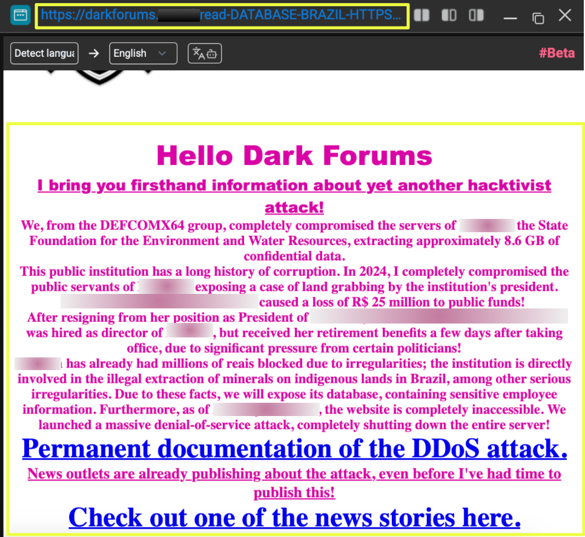Click the browser window icon beside the URL
The image size is (585, 537).
coord(20,16)
